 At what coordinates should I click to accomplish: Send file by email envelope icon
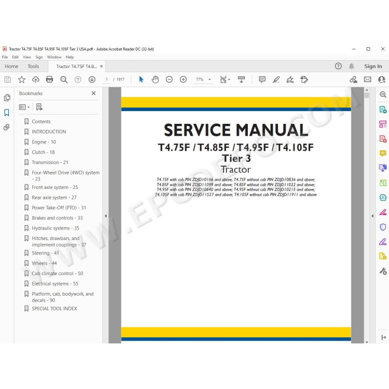pos(367,79)
